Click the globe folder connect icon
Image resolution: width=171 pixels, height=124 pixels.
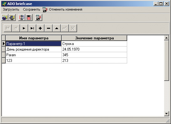pyautogui.click(x=5, y=17)
